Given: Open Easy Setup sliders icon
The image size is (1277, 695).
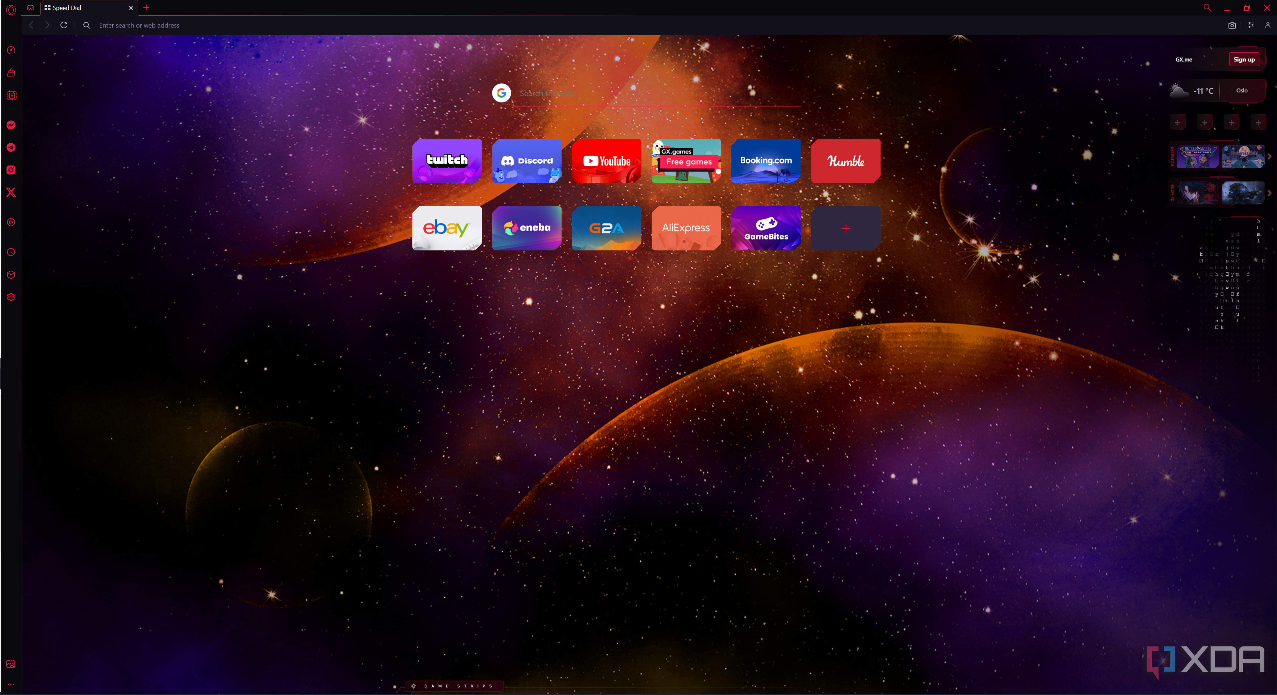Looking at the screenshot, I should (x=1251, y=25).
